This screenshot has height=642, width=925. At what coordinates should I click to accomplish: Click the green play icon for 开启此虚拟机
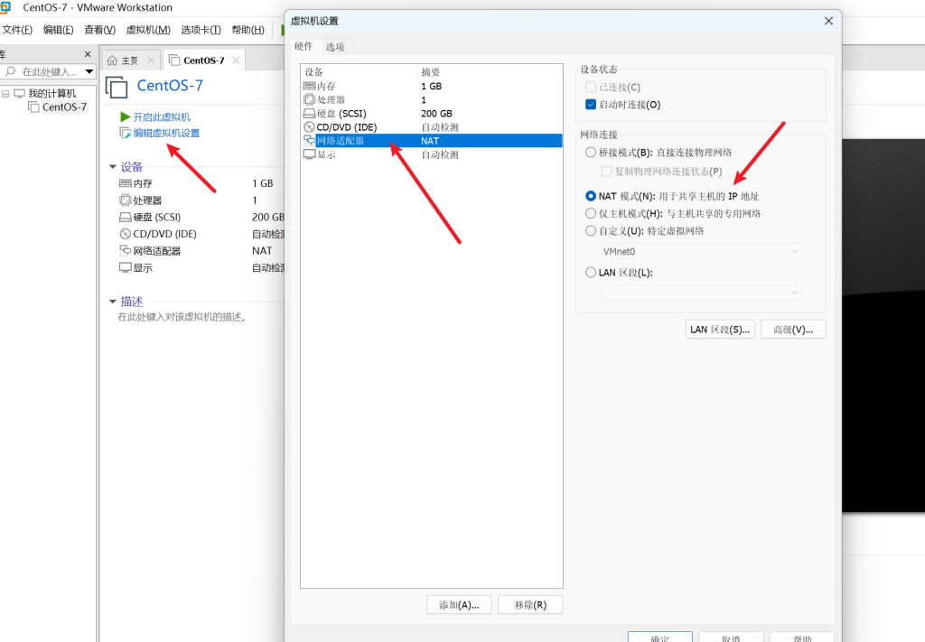point(125,116)
